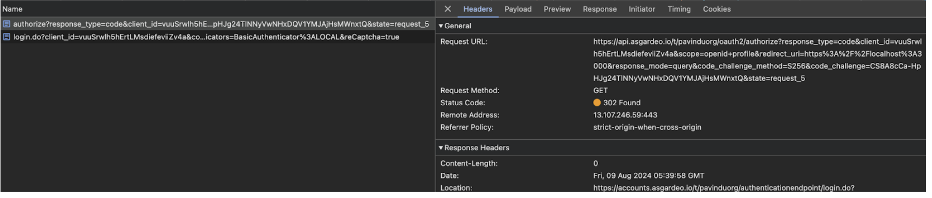
Task: Click the Location header label
Action: click(456, 188)
